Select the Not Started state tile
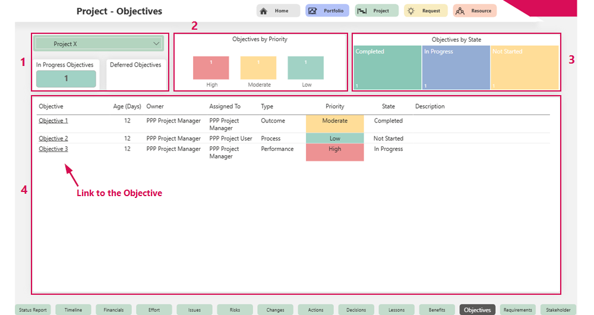Screen dimensions: 594x315 [x=525, y=68]
